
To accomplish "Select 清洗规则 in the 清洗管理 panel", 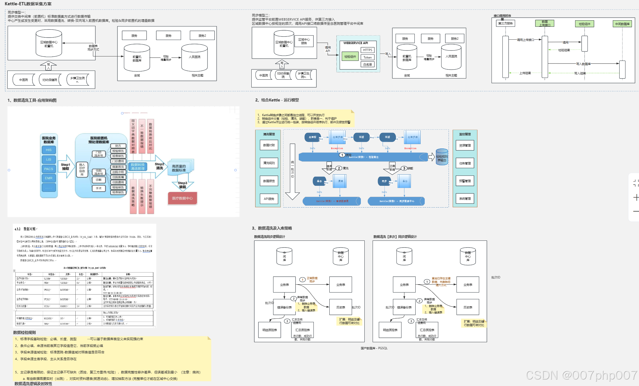I will pyautogui.click(x=269, y=163).
